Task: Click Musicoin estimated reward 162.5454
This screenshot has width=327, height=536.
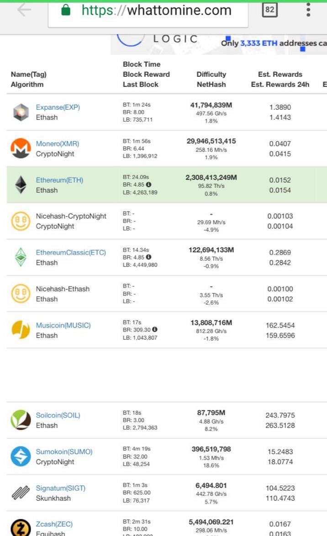Action: point(280,326)
